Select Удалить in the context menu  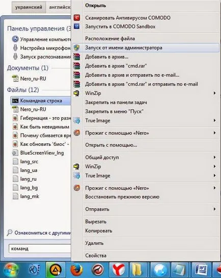click(146, 243)
